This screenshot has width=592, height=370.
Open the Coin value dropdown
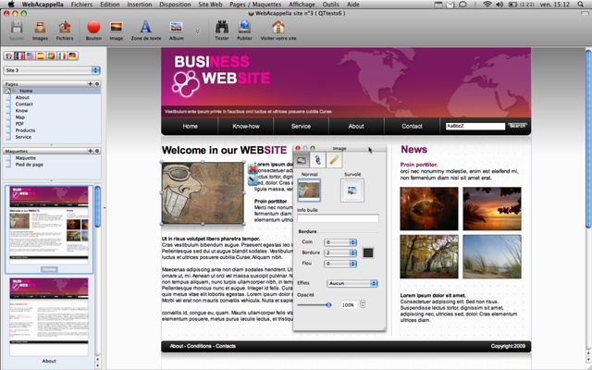point(340,242)
